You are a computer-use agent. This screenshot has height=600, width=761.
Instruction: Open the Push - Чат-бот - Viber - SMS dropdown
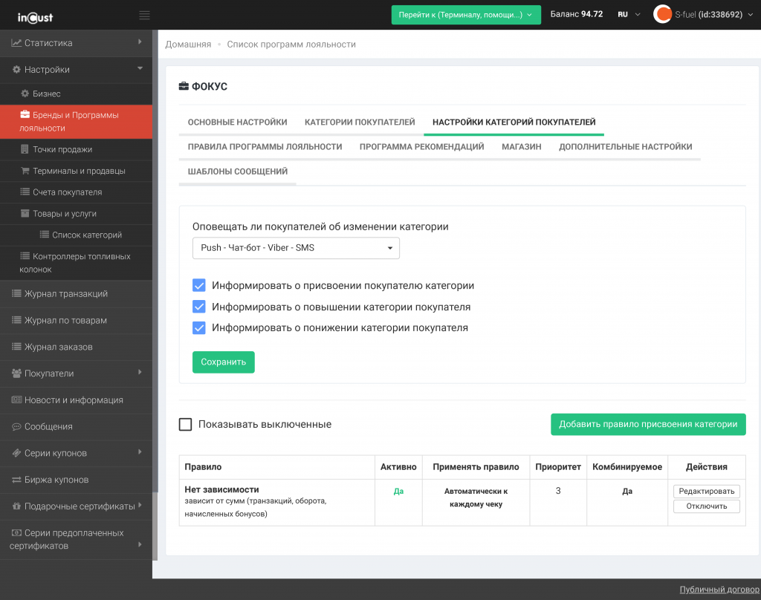(296, 248)
